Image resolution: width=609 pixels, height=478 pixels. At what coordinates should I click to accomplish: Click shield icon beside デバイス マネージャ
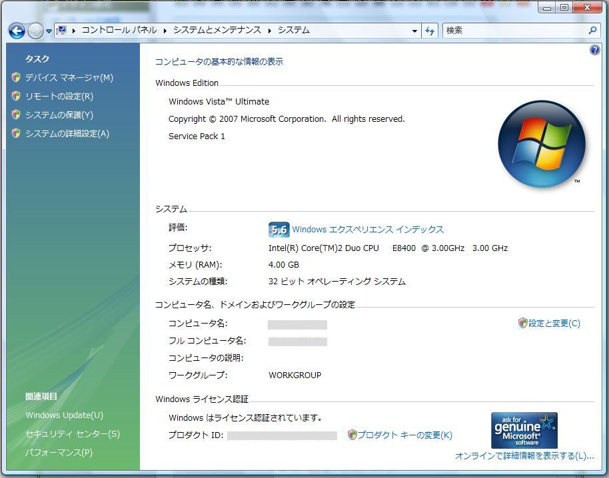tap(16, 77)
